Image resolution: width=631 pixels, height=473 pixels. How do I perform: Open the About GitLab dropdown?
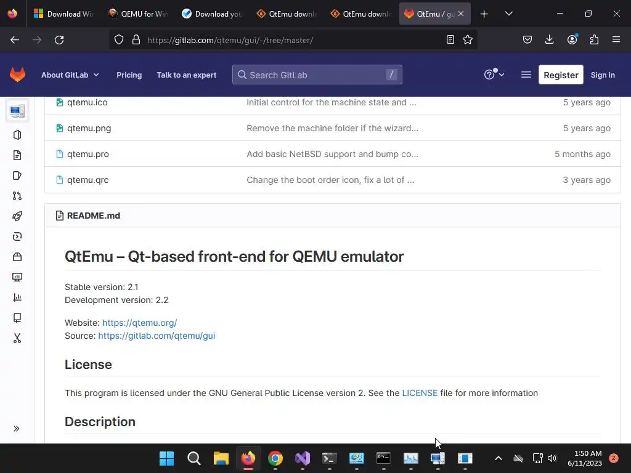click(70, 75)
